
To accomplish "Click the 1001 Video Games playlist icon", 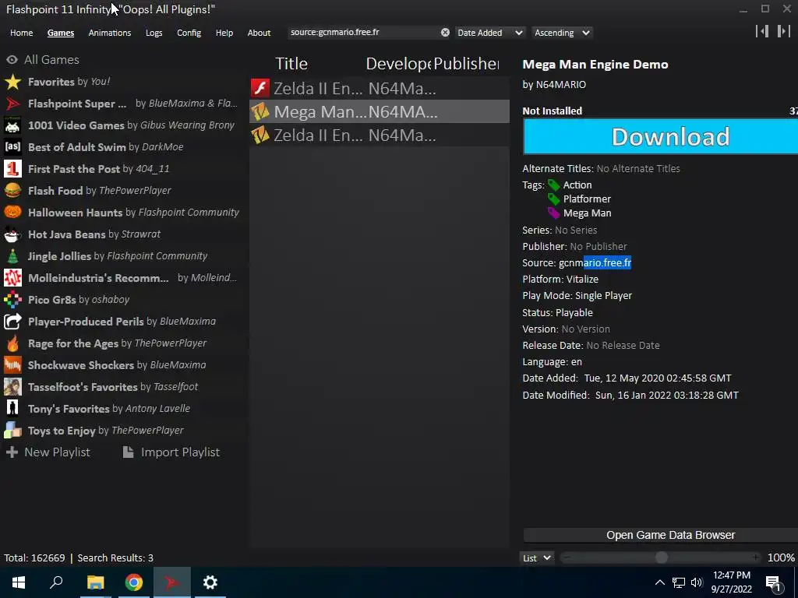I will click(12, 125).
